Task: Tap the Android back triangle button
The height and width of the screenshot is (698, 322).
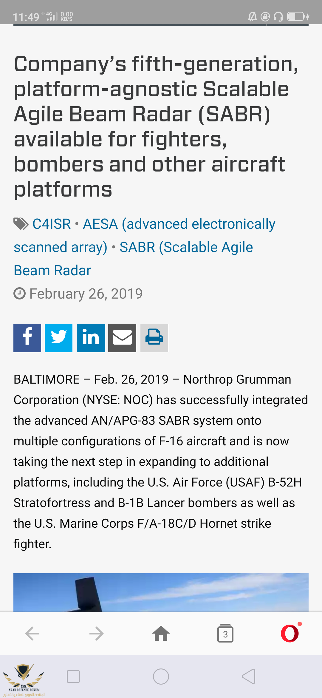Action: coord(249,676)
